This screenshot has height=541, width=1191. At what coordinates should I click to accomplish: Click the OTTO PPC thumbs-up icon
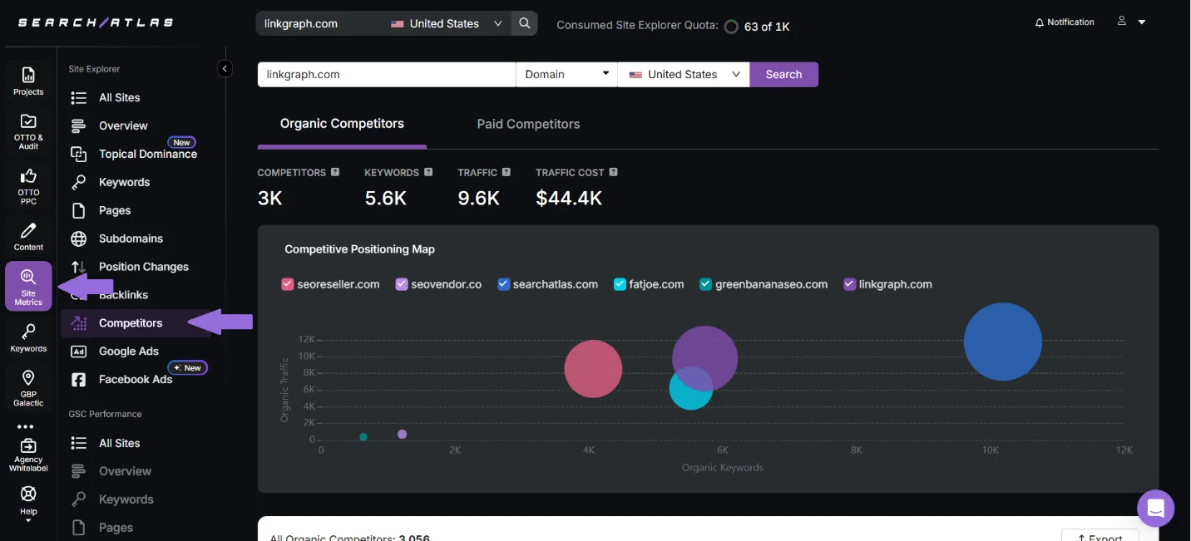[x=28, y=185]
